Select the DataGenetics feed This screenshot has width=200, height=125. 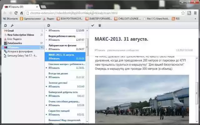[x=15, y=43]
